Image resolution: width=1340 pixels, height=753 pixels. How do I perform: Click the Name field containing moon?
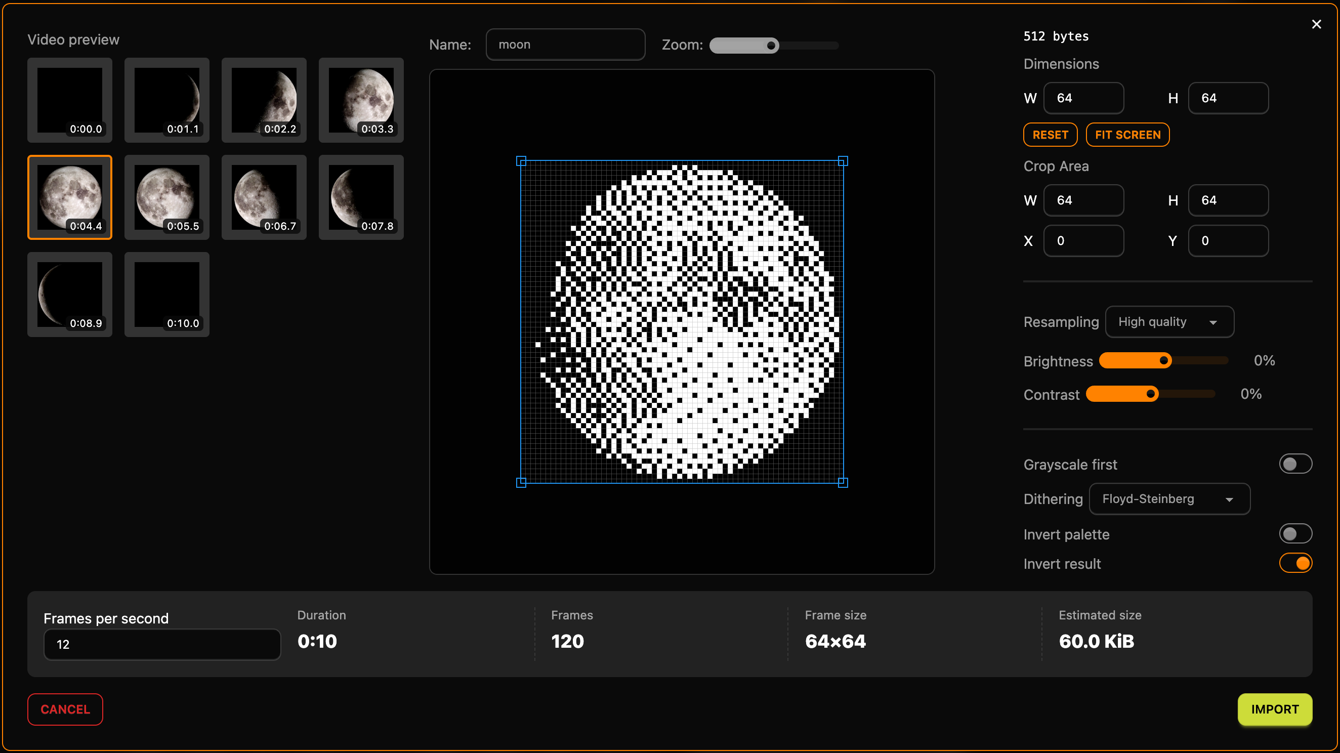click(565, 45)
